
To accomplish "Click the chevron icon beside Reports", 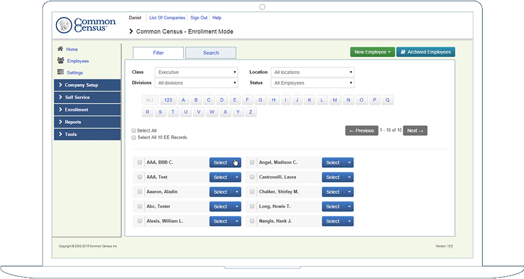I will (60, 122).
